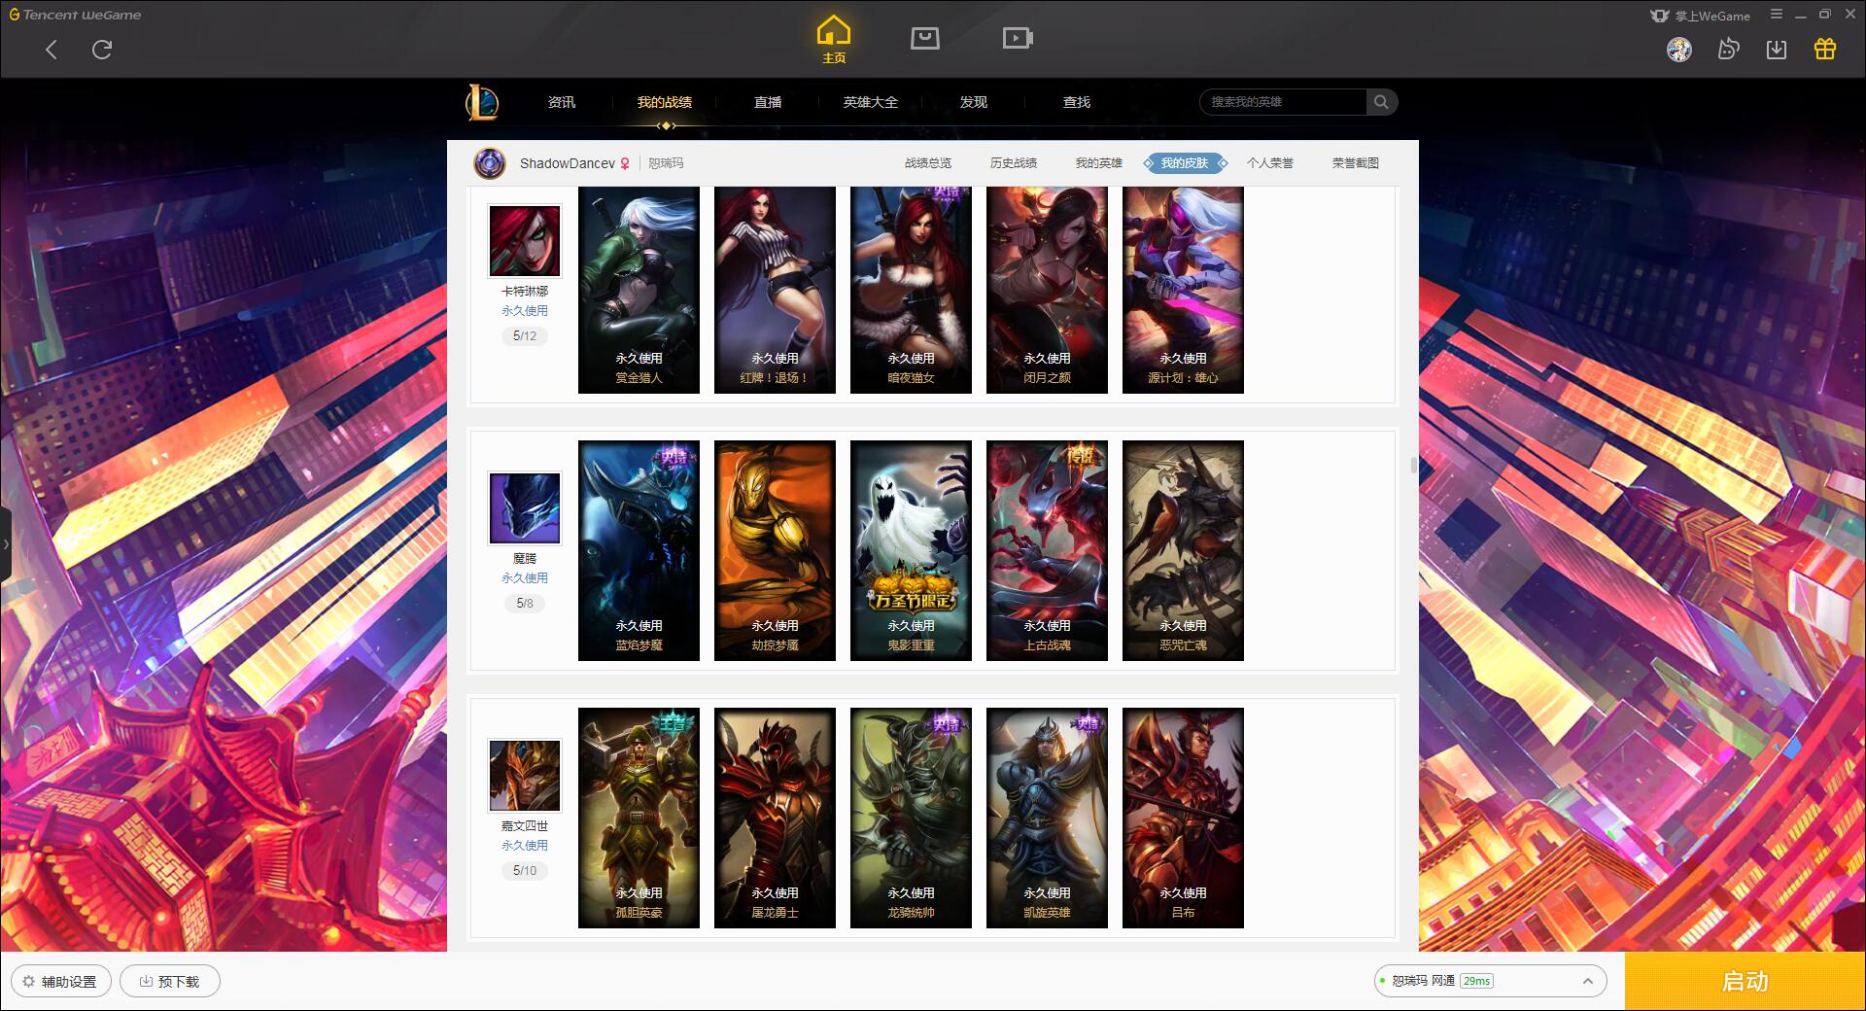Image resolution: width=1866 pixels, height=1011 pixels.
Task: Switch to the 战绩总览 sub-tab
Action: [x=928, y=163]
